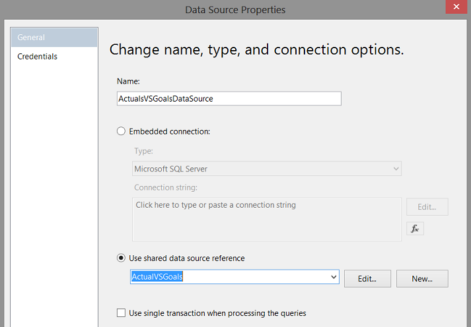Image resolution: width=471 pixels, height=327 pixels.
Task: Enable single transaction when processing queries
Action: (121, 313)
